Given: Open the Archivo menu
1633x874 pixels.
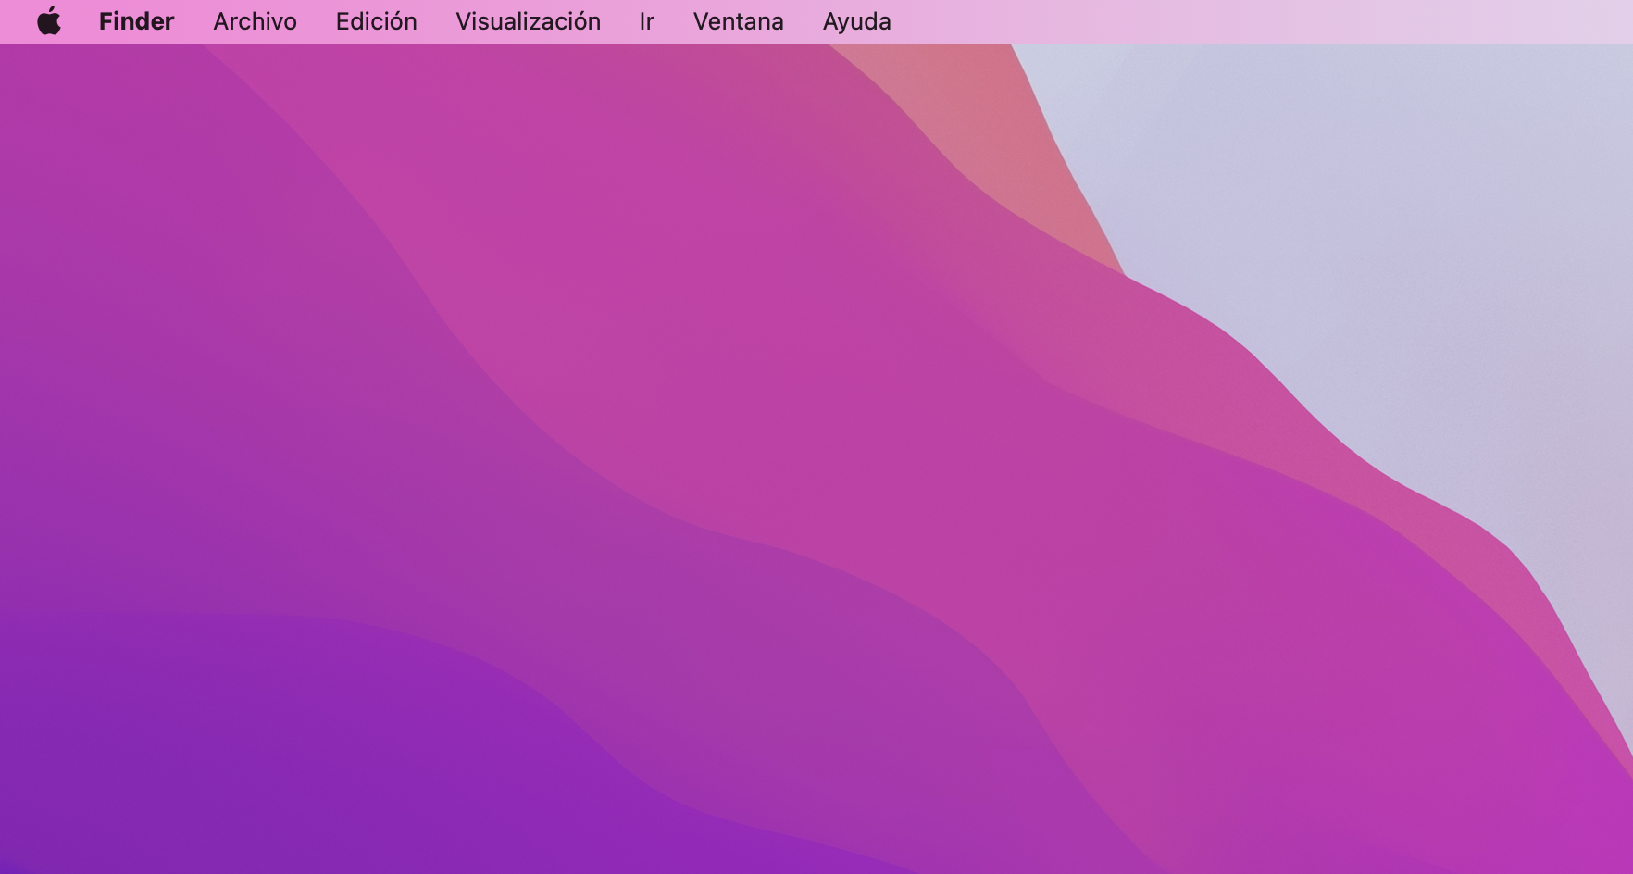Looking at the screenshot, I should [255, 21].
